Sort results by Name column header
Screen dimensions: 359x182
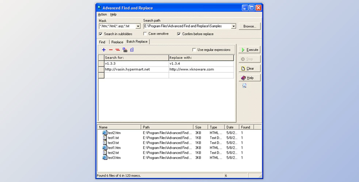[x=119, y=127]
